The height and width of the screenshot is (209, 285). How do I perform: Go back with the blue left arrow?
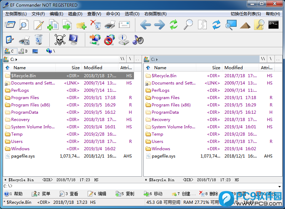(145, 25)
